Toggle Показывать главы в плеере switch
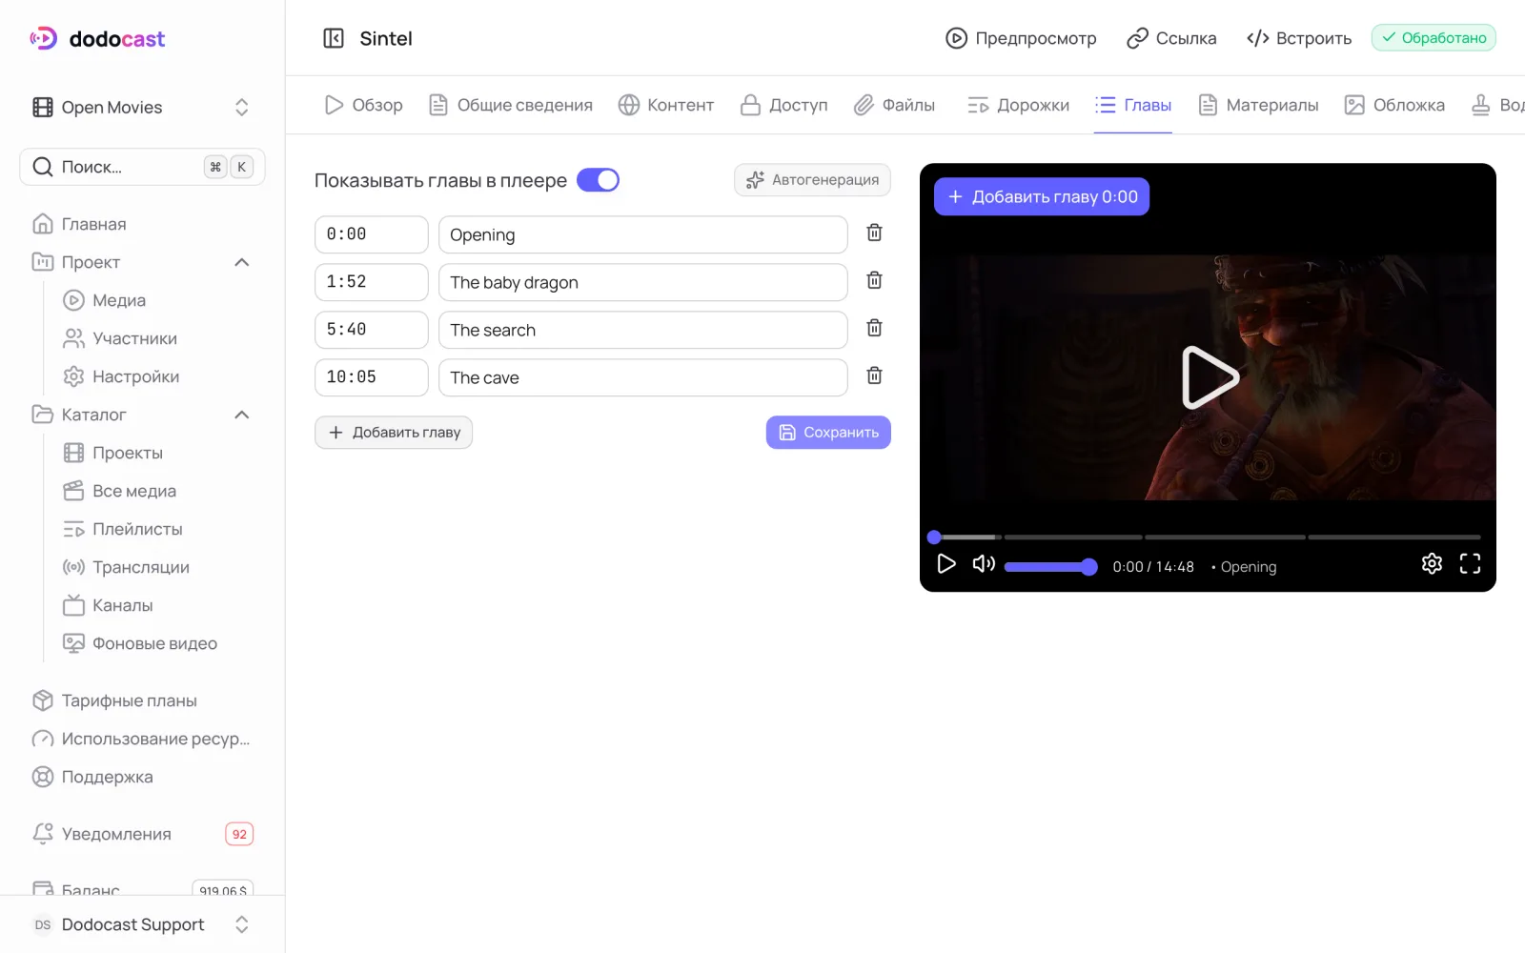1525x953 pixels. [598, 180]
